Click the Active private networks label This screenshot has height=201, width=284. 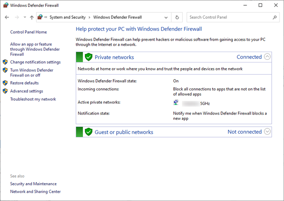(99, 102)
